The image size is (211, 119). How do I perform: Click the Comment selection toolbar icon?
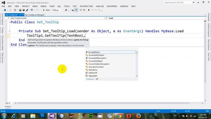[81, 10]
